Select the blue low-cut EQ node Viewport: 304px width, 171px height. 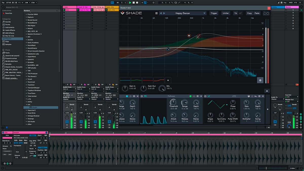168,49
